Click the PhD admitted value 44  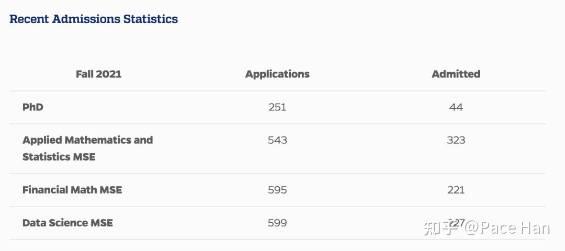point(456,107)
